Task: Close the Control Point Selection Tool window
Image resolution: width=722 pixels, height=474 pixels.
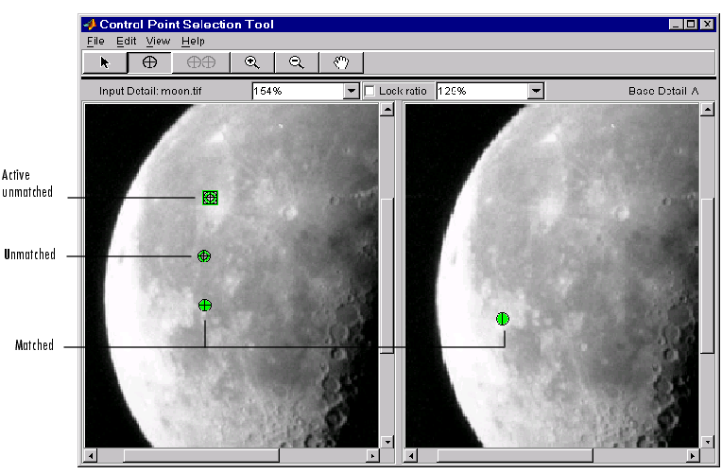Action: click(x=707, y=24)
